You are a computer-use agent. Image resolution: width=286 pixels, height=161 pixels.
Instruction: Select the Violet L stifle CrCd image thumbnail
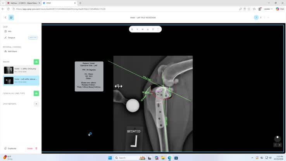click(x=21, y=70)
